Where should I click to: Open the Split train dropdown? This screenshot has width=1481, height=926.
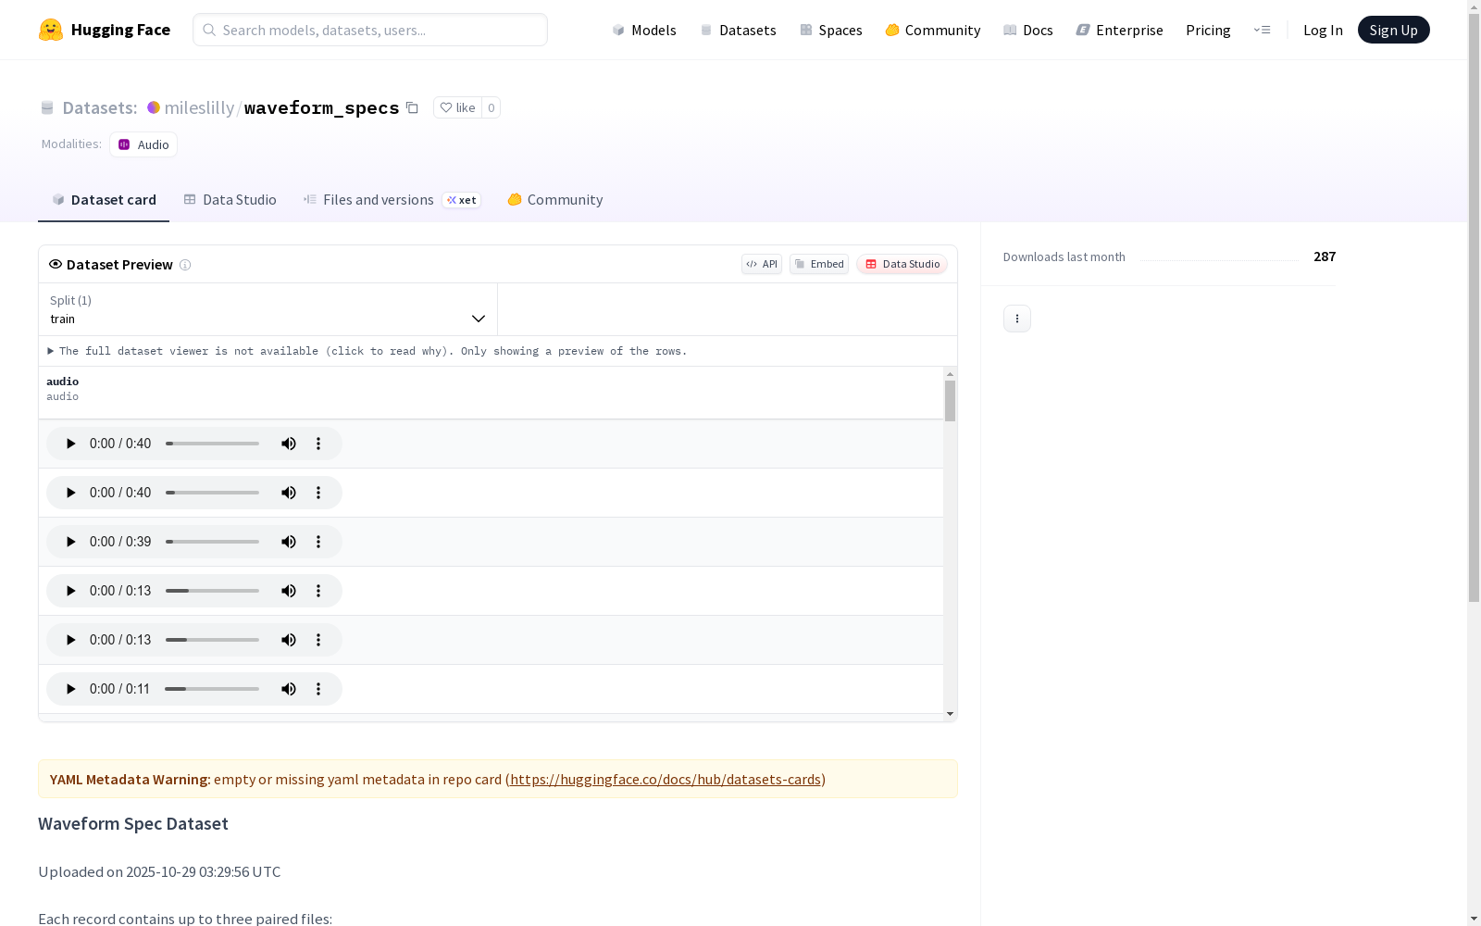(x=268, y=309)
